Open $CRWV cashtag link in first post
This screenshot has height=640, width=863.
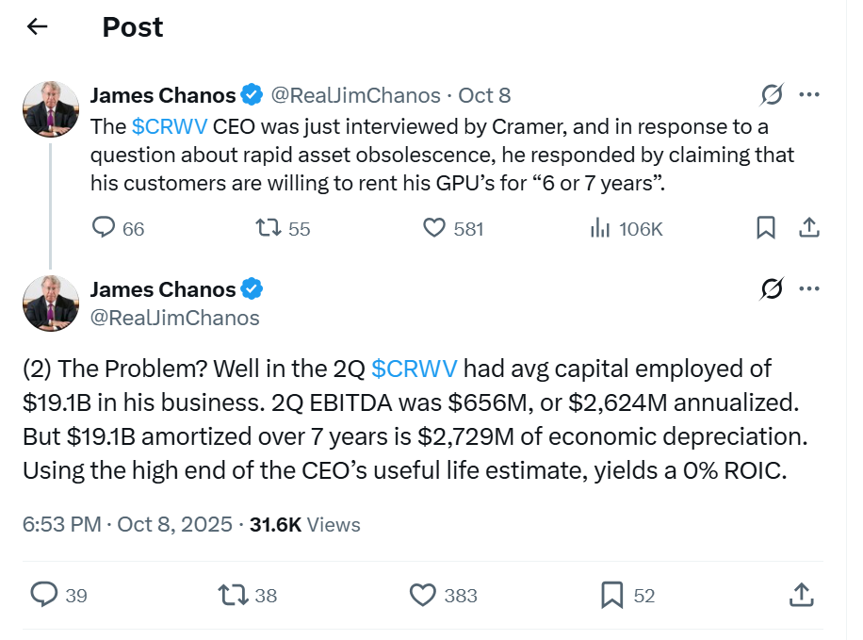click(x=170, y=127)
